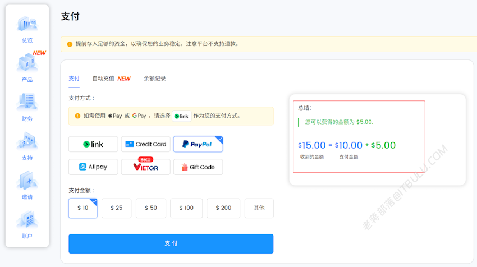The height and width of the screenshot is (267, 477).
Task: Click the 总结 summary heading
Action: pos(305,108)
